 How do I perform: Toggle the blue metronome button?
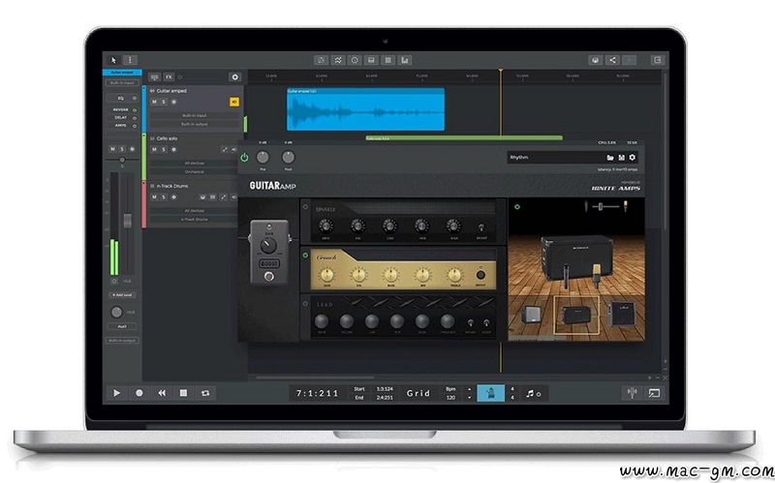(491, 393)
